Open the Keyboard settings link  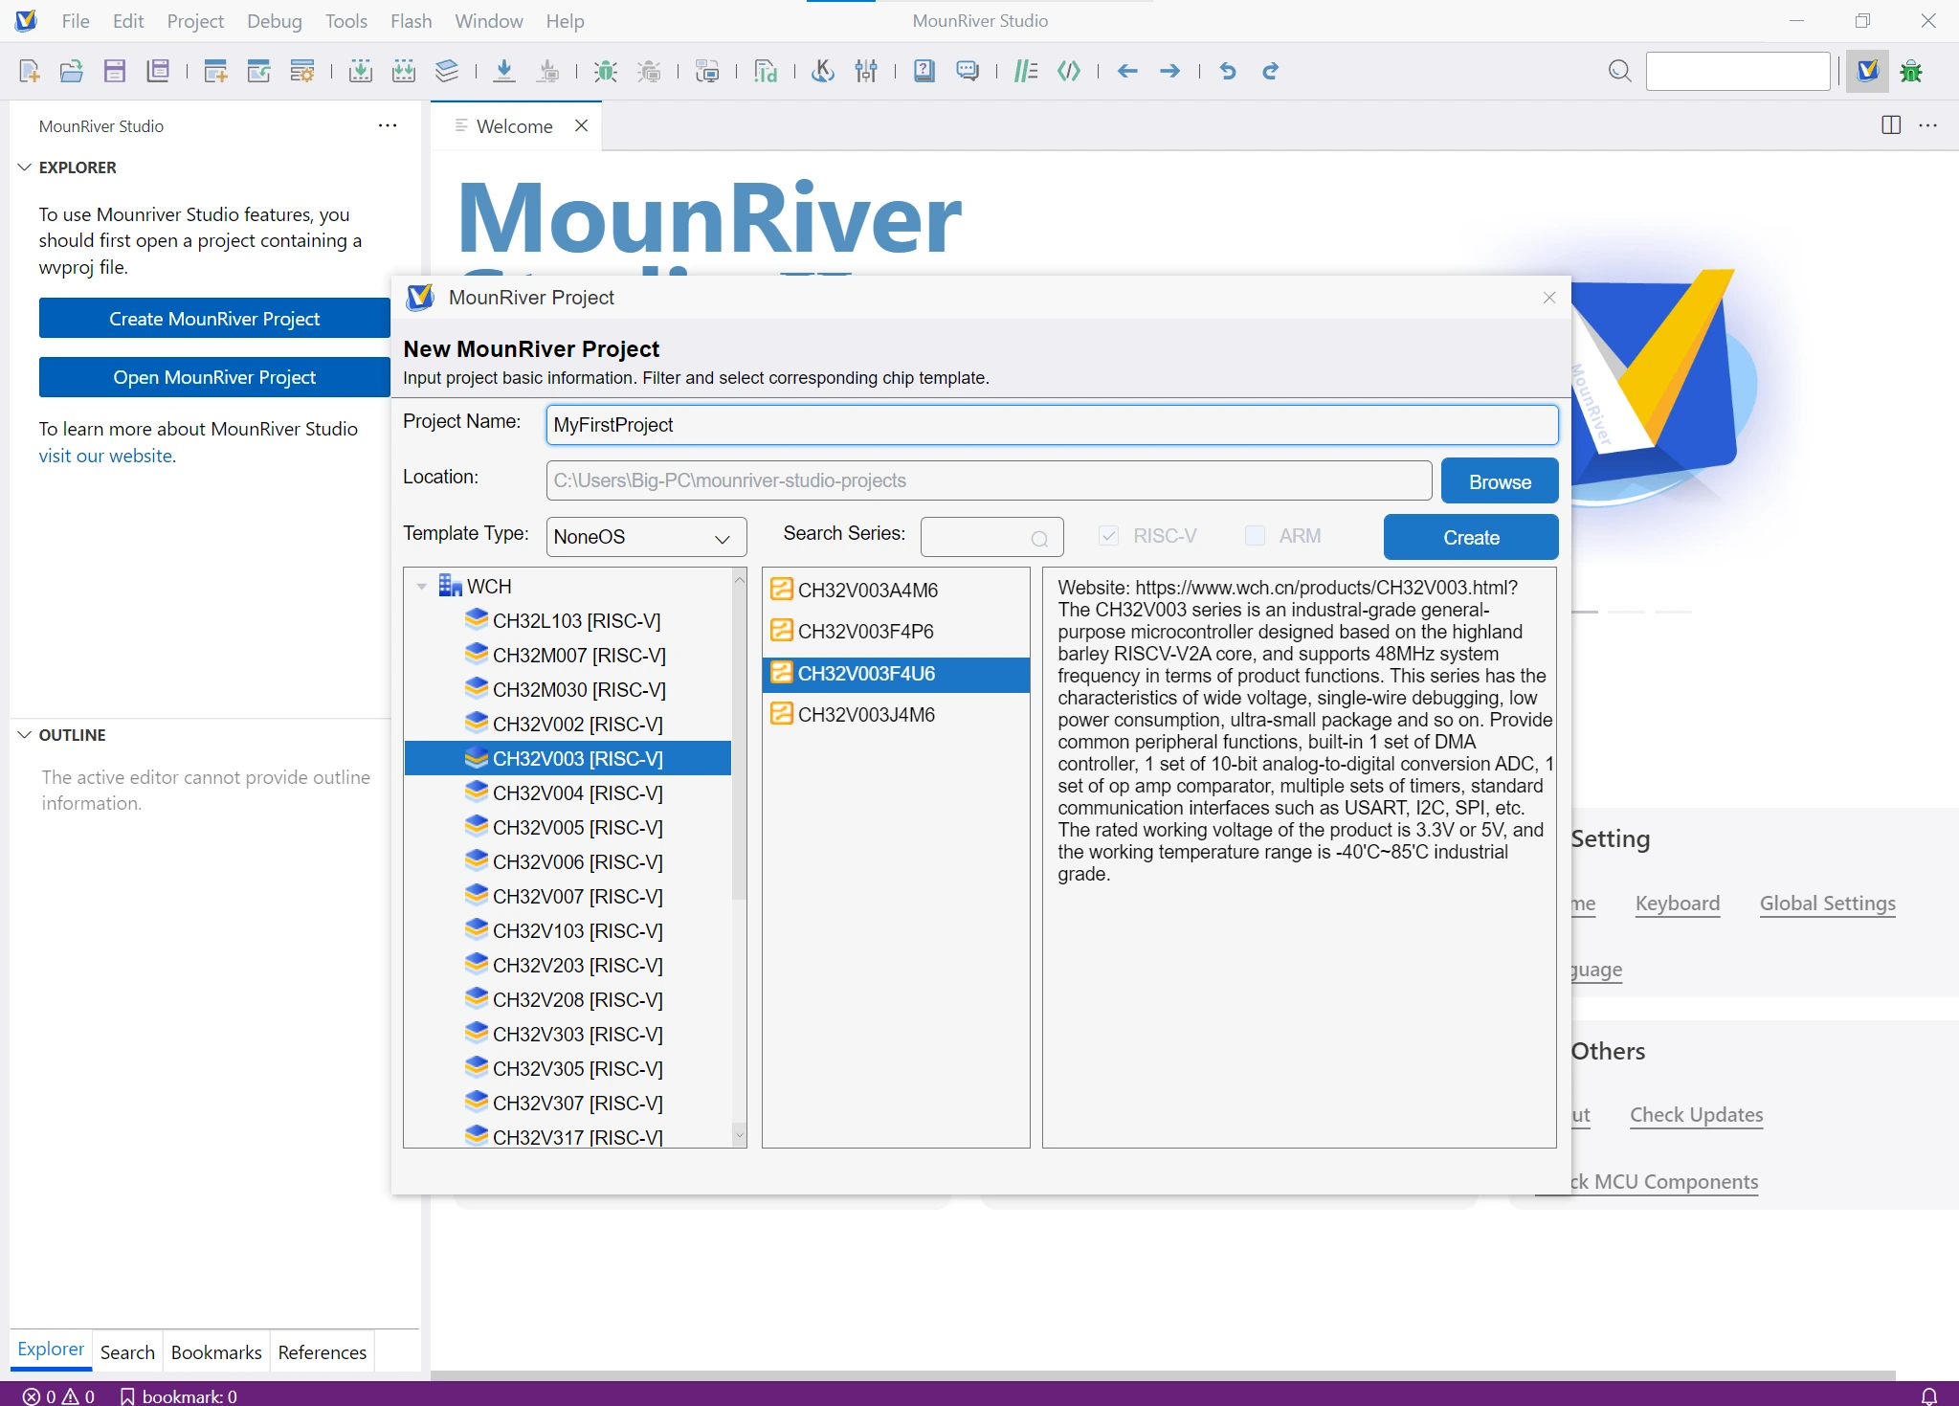pos(1677,904)
